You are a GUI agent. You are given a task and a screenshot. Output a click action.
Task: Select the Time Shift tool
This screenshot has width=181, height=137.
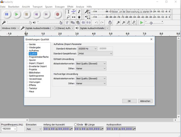74,17
